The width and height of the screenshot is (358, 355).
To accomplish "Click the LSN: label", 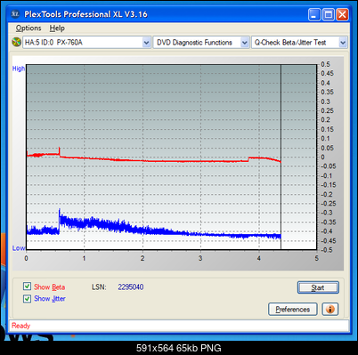I will point(99,287).
